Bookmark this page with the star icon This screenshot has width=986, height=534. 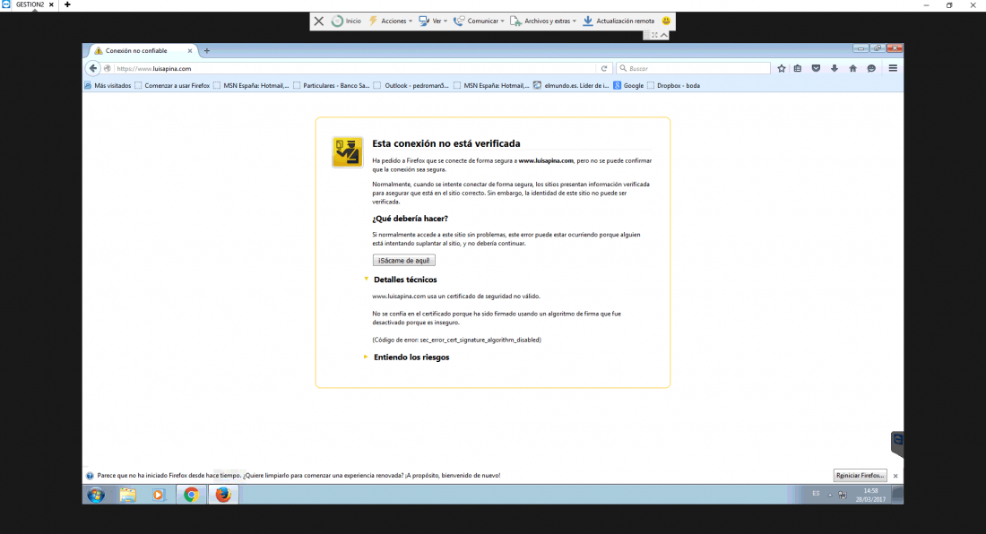(x=781, y=68)
